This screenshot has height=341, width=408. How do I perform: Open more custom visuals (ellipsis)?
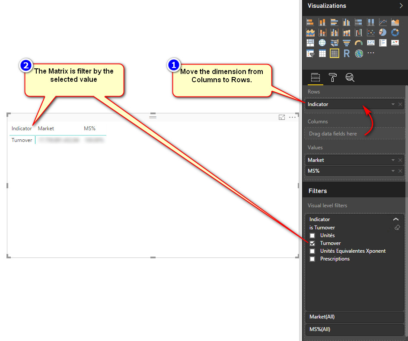pyautogui.click(x=371, y=53)
